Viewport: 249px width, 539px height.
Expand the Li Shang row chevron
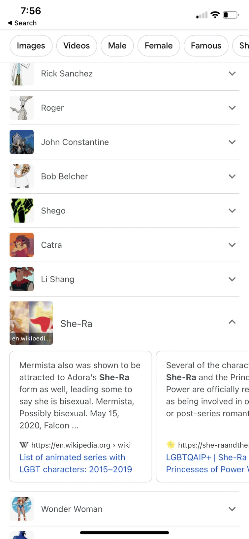[x=232, y=279]
